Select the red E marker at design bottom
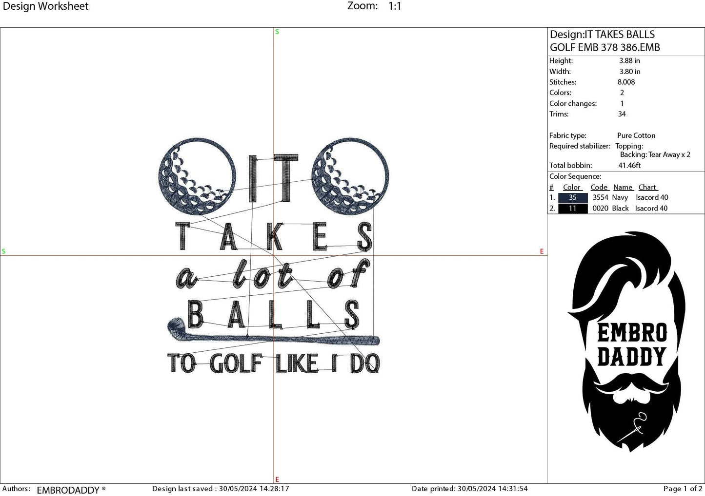The image size is (705, 496). pyautogui.click(x=277, y=479)
